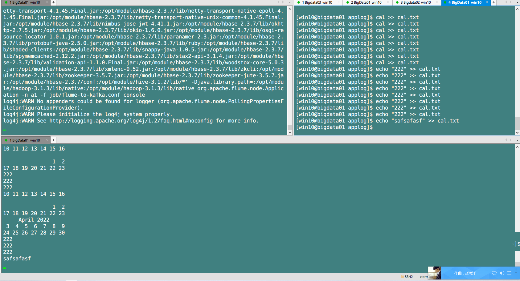Show next tabs in bottom pane
520x281 pixels.
point(510,140)
